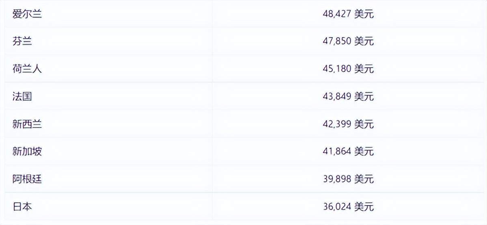The height and width of the screenshot is (225, 487).
Task: Click the 美元 unit in the 法国 row
Action: pyautogui.click(x=364, y=96)
